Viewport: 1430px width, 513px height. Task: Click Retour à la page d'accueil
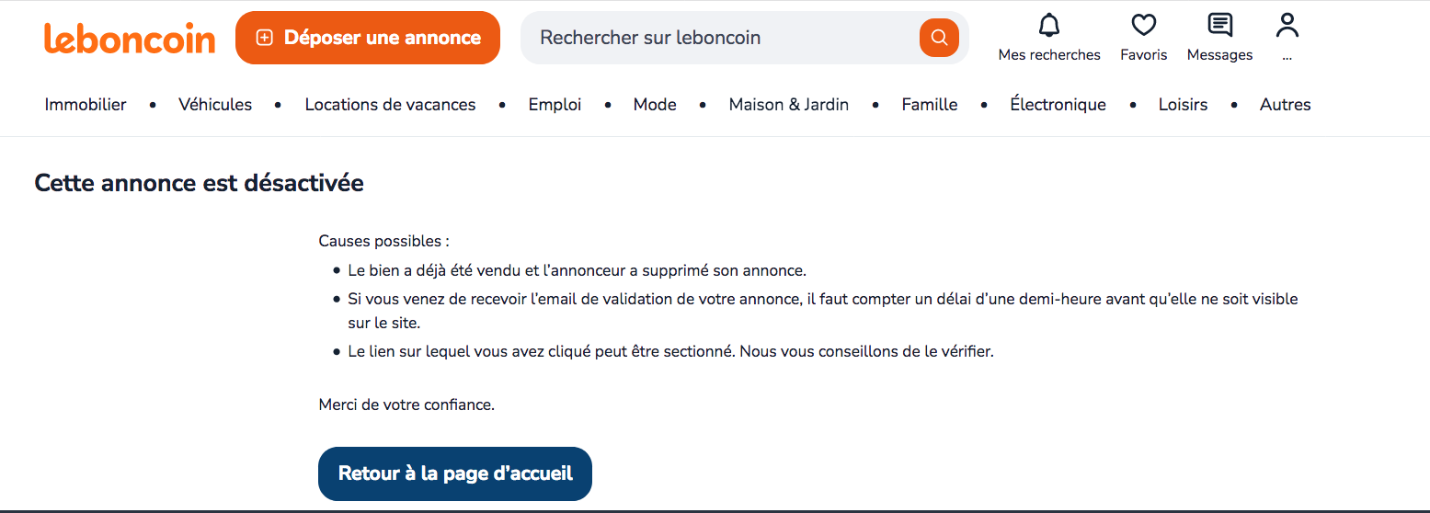455,473
